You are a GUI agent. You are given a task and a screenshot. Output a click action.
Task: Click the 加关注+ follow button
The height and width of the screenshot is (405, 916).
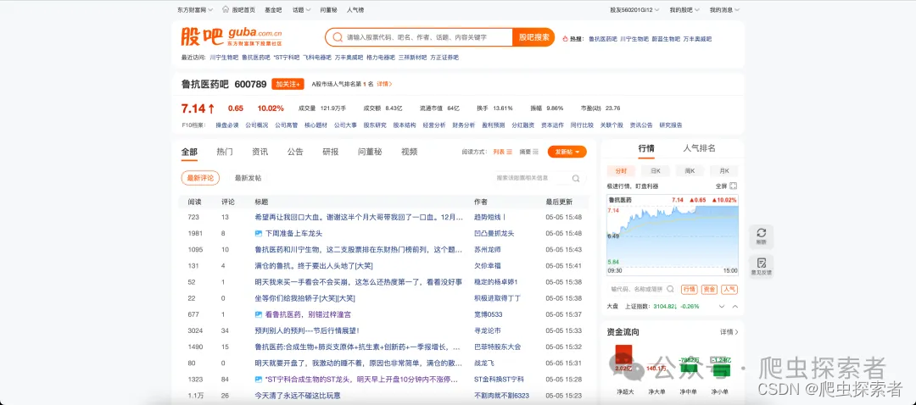pos(288,84)
